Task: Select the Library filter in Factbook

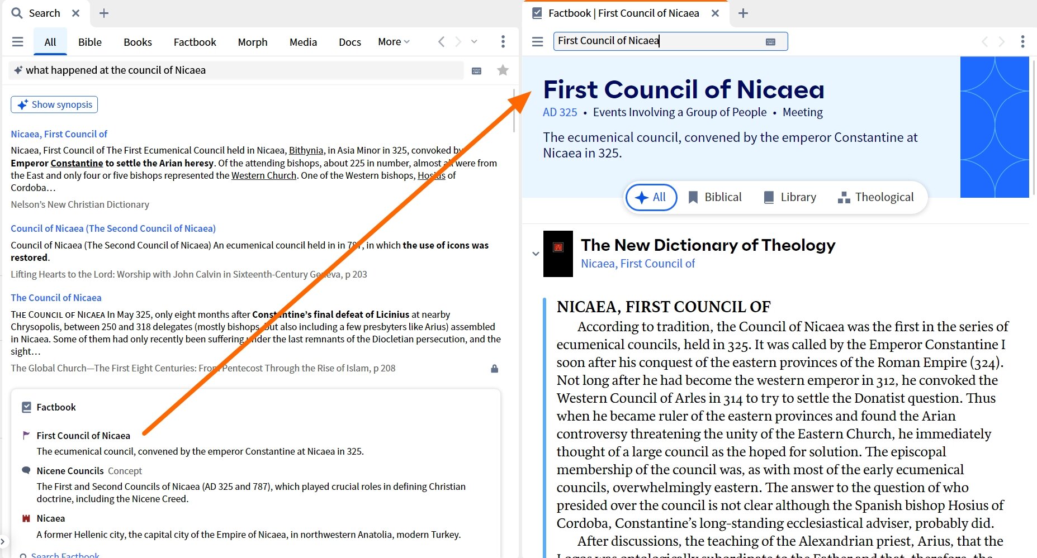Action: click(790, 197)
